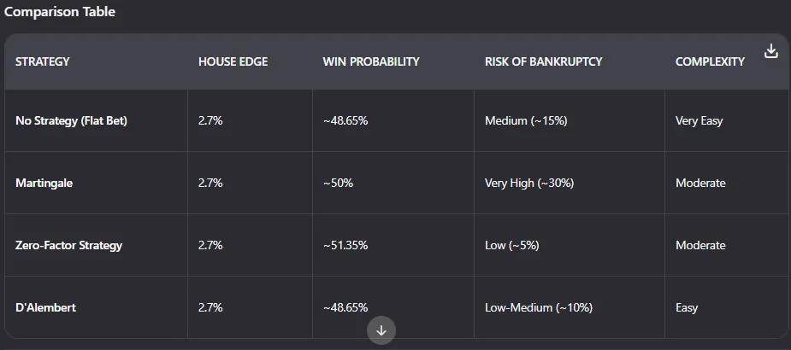Download the comparison table
Screen dimensions: 791x350
click(x=770, y=51)
